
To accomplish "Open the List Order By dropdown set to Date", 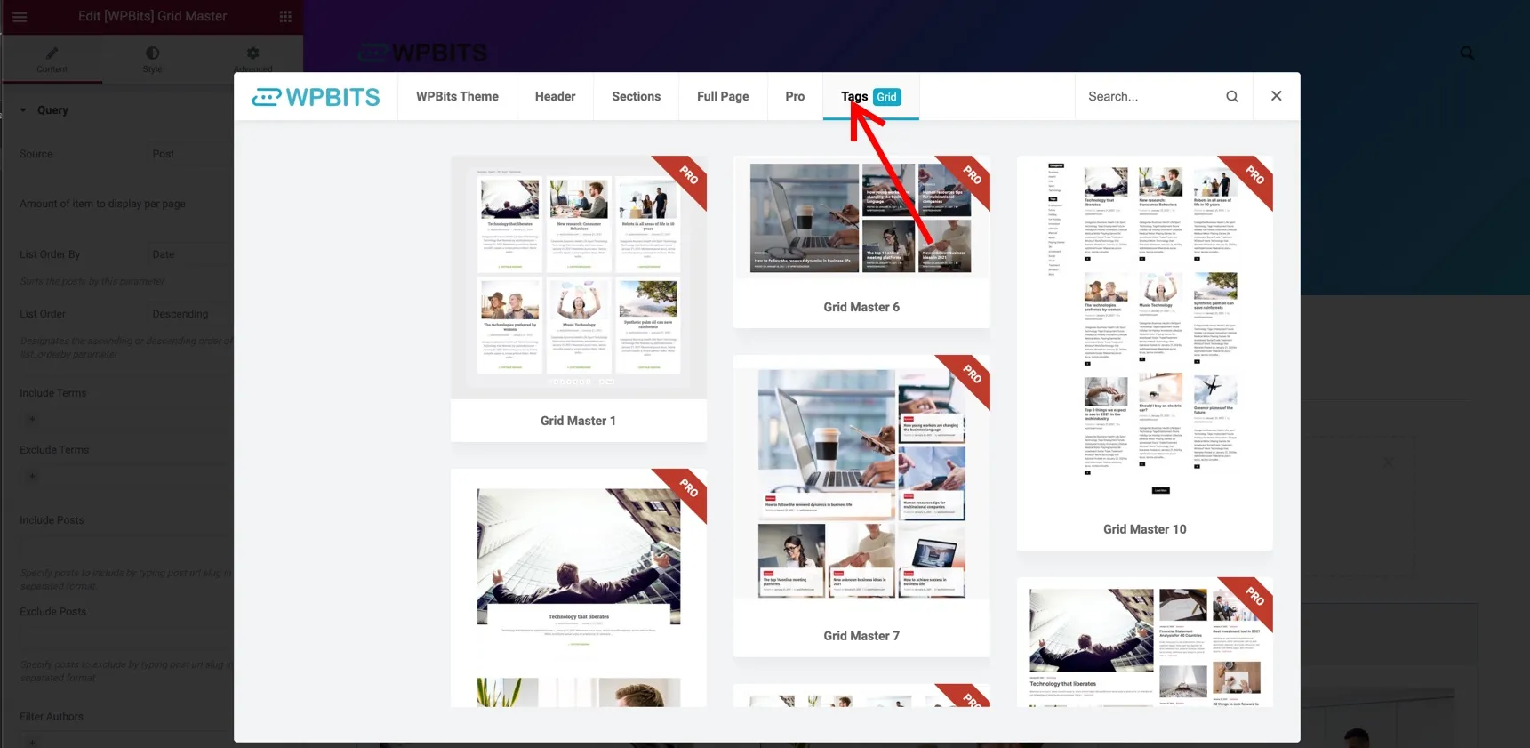I will click(190, 254).
